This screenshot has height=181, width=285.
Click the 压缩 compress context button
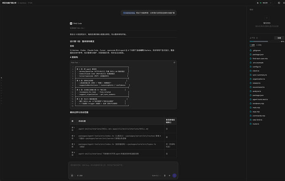point(279,38)
